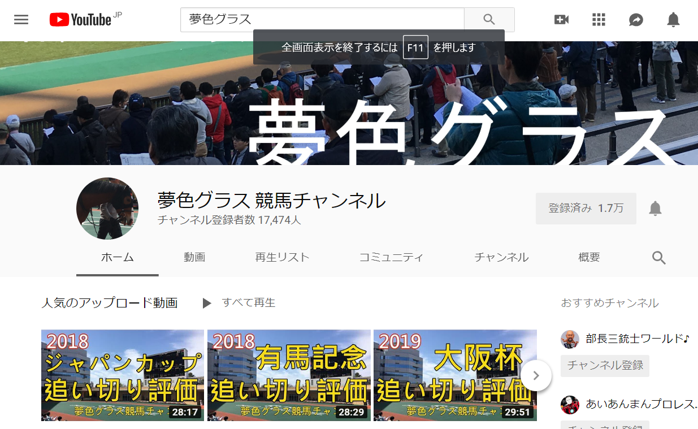This screenshot has width=698, height=429.
Task: Open the あいあんまんプロレス channel link
Action: point(640,404)
